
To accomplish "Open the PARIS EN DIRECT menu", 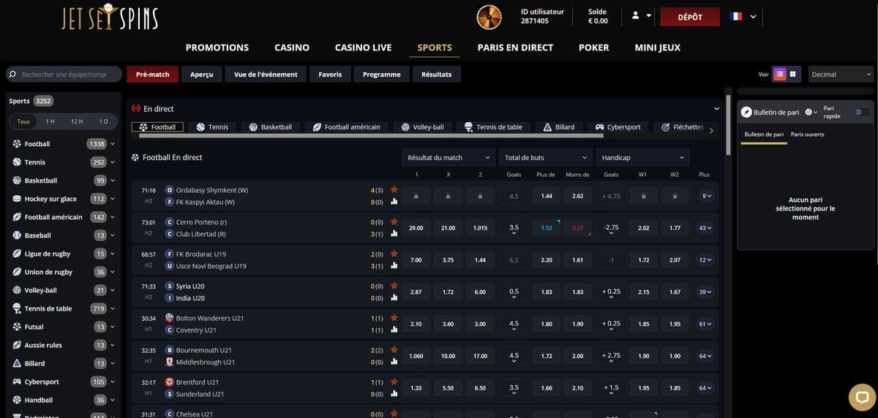I will point(515,47).
